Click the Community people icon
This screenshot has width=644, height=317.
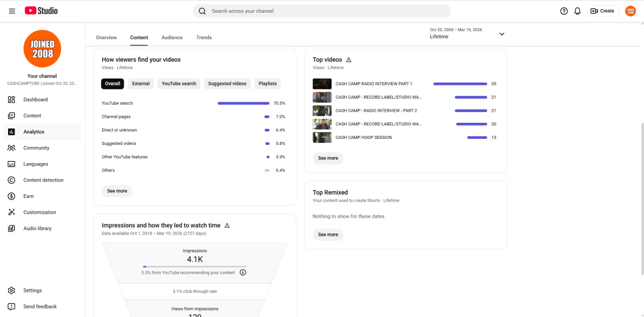click(x=12, y=148)
